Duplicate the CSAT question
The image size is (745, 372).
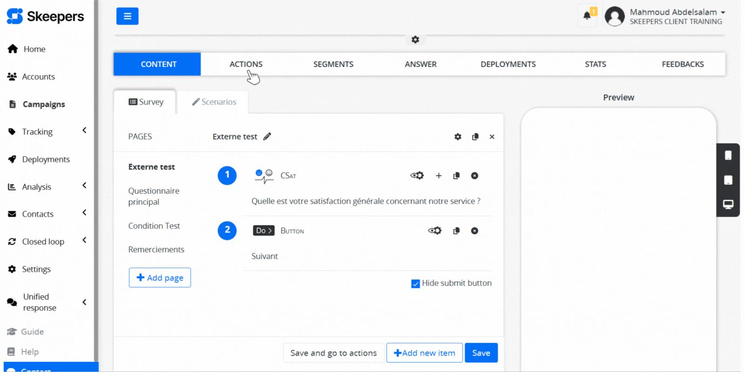coord(456,176)
